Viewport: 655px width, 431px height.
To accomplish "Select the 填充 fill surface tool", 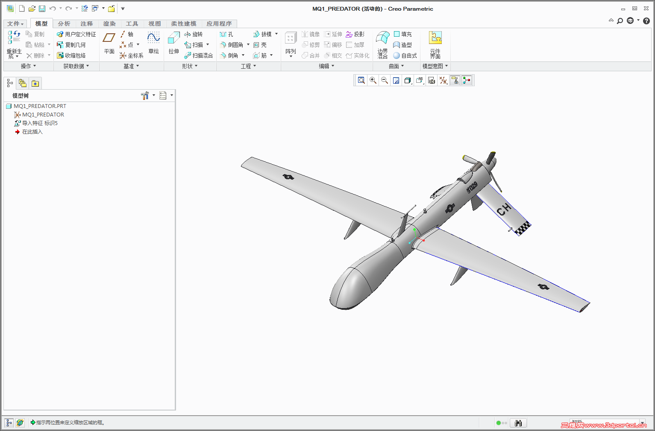I will coord(402,34).
